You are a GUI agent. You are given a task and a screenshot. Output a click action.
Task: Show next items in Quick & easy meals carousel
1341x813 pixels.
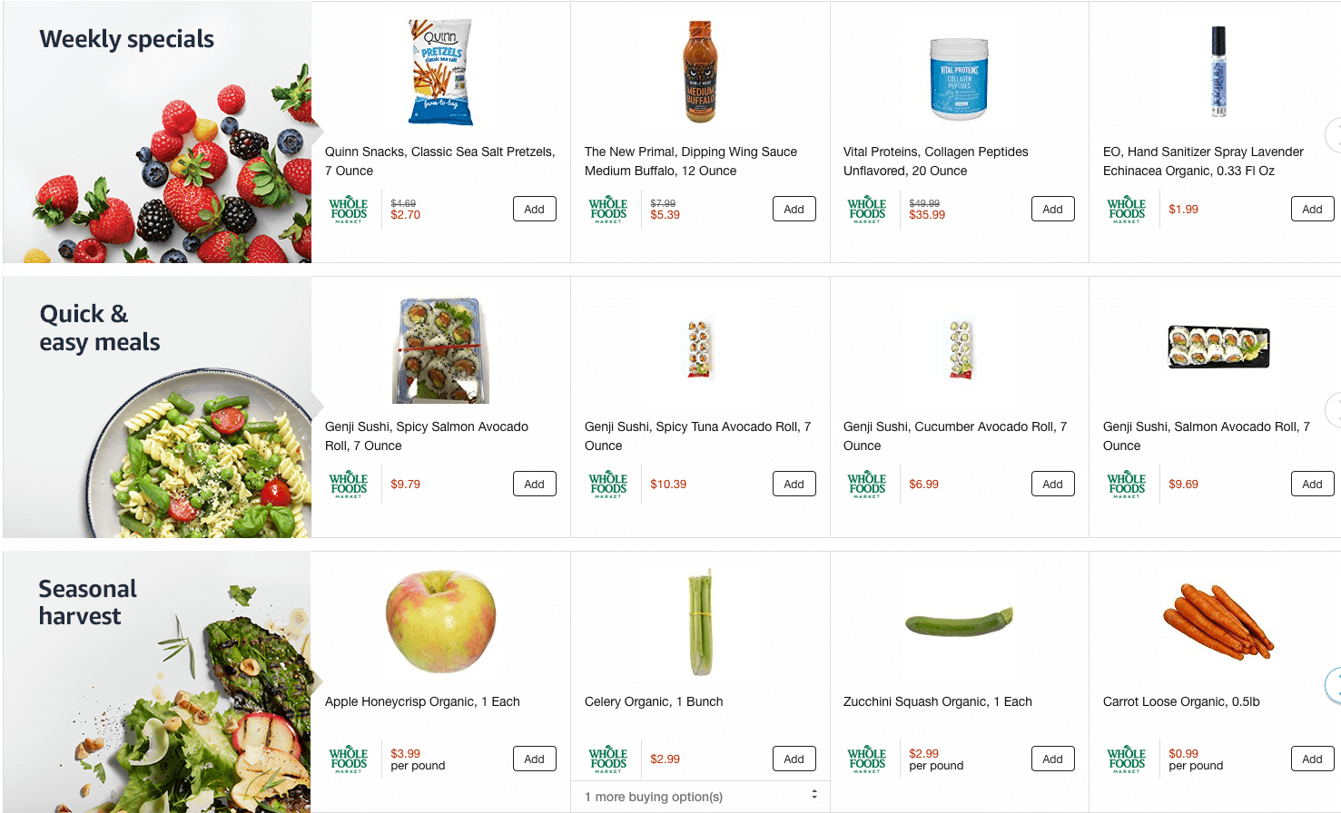coord(1334,410)
